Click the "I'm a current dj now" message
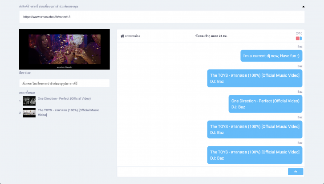Image resolution: width=324 pixels, height=184 pixels. [271, 56]
